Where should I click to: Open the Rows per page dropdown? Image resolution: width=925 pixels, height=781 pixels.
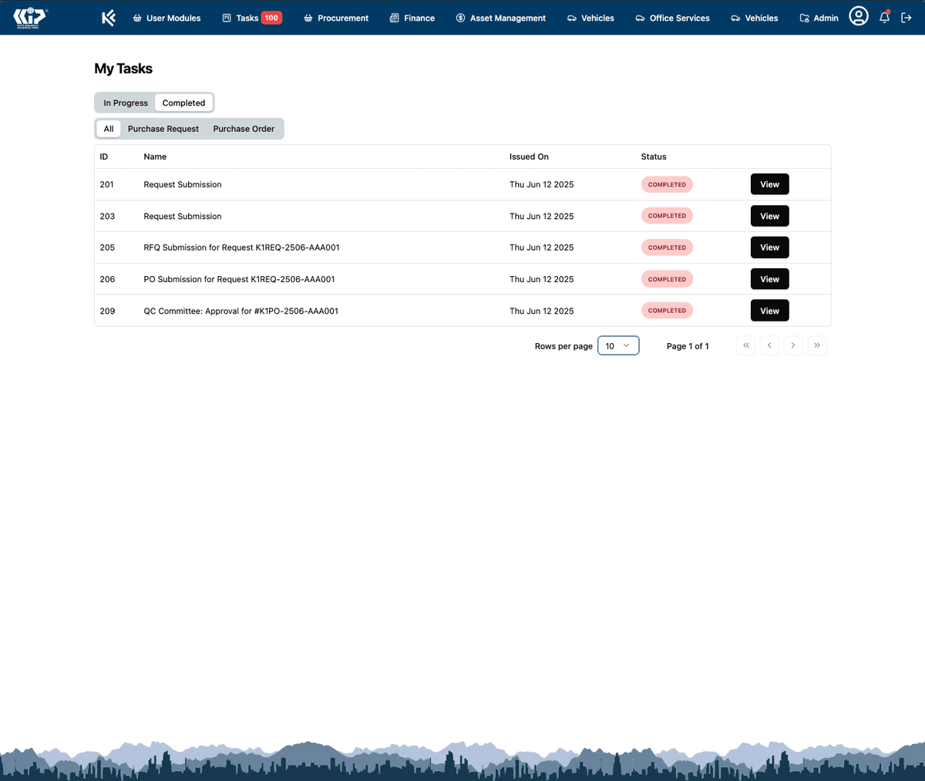(618, 345)
